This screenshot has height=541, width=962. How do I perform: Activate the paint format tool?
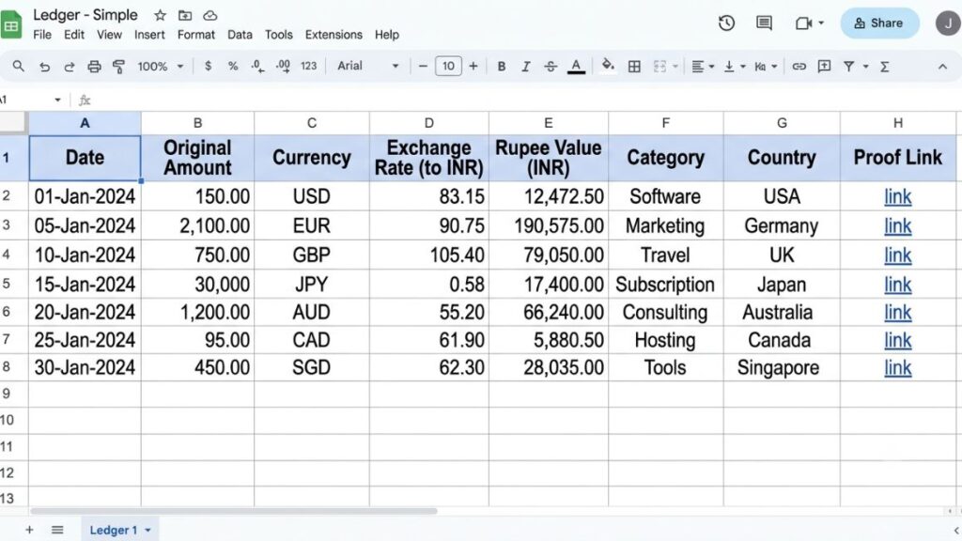pos(118,67)
